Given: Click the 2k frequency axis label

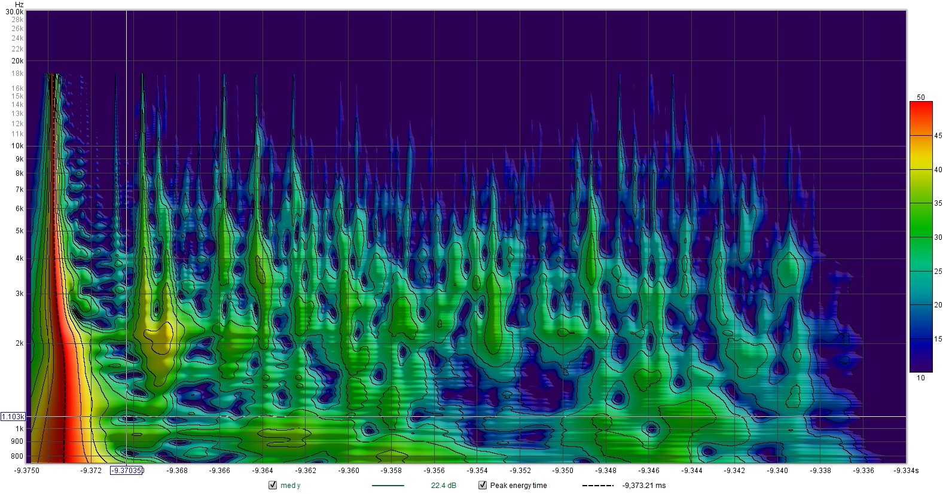Looking at the screenshot, I should (x=20, y=343).
